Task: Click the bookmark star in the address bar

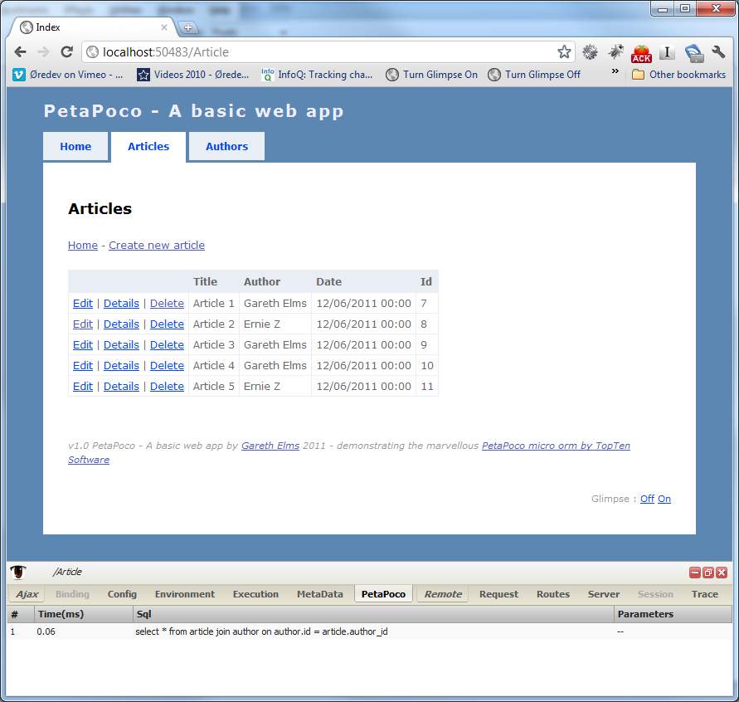Action: (564, 52)
